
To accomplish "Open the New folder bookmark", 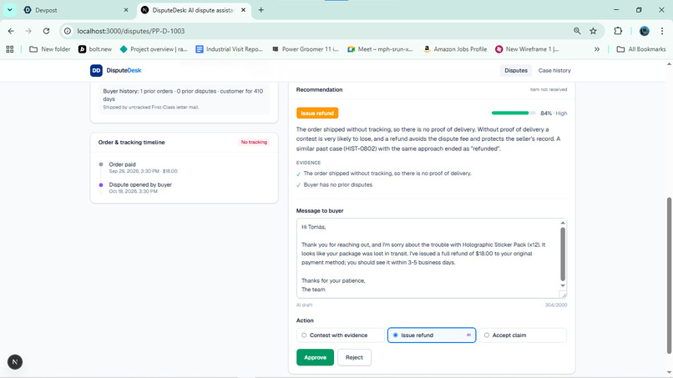I will tap(50, 49).
